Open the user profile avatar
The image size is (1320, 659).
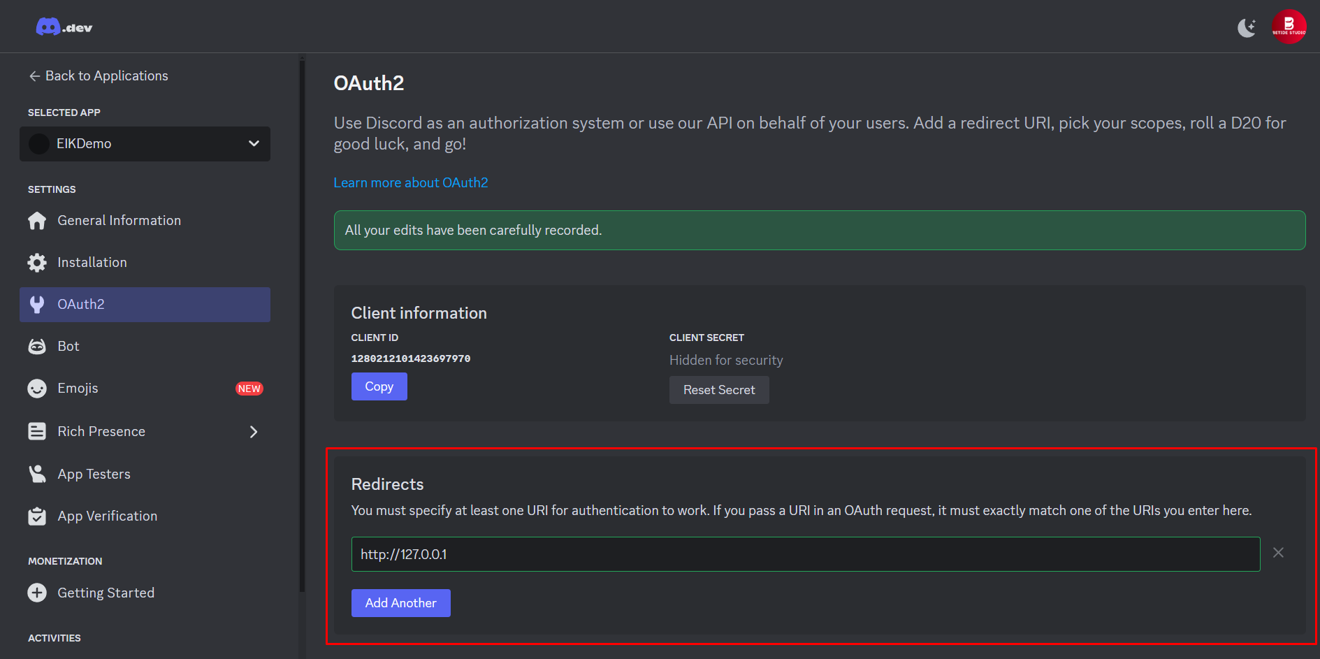[1289, 27]
